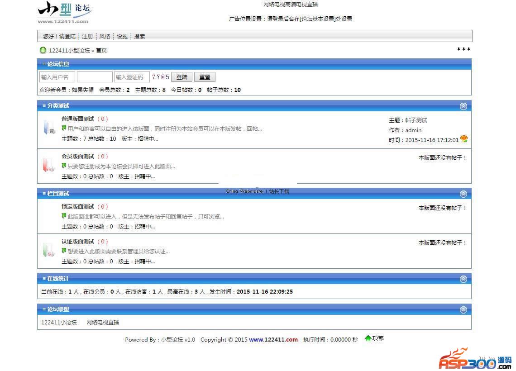Open the 注册 menu item

tap(87, 36)
